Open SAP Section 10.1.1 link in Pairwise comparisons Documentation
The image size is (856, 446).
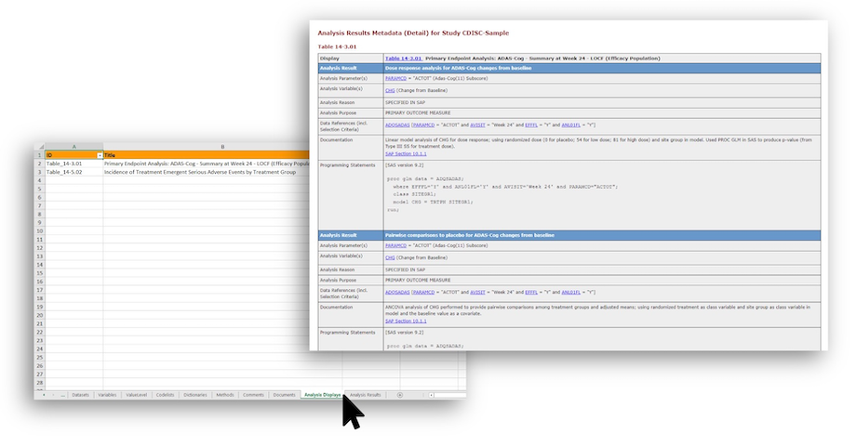(x=406, y=321)
